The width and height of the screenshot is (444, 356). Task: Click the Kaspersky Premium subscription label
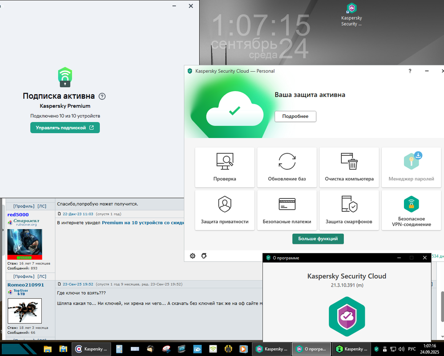[65, 106]
